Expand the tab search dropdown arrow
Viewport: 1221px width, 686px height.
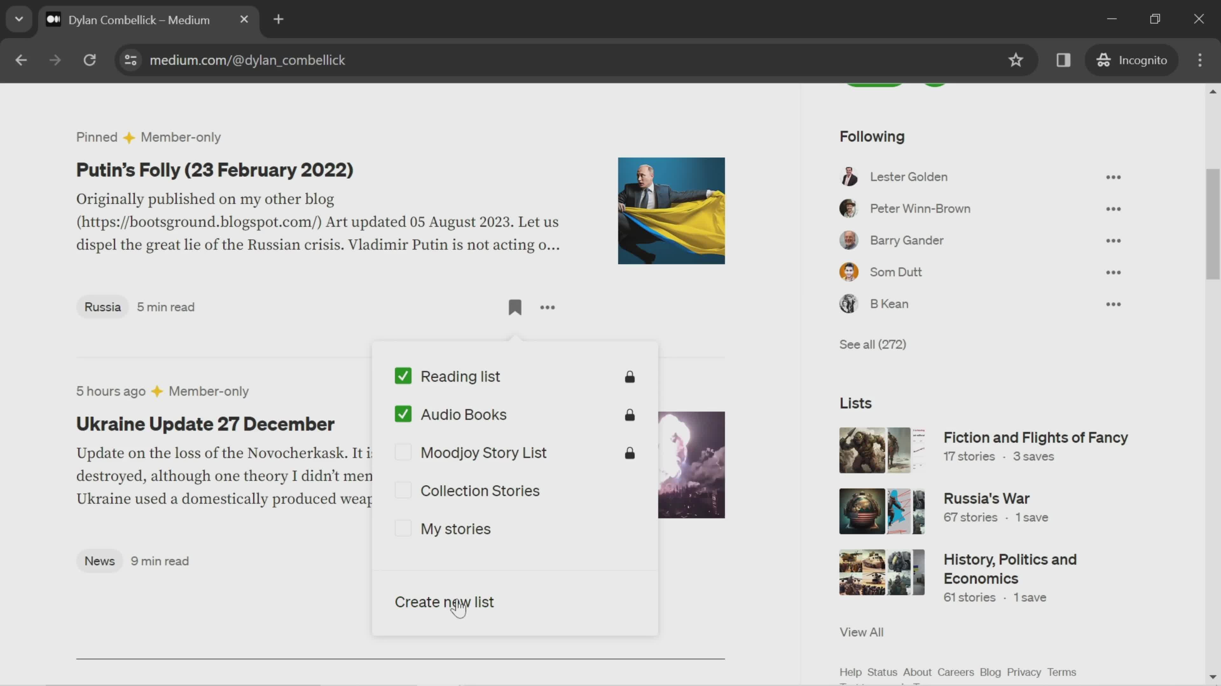click(19, 19)
